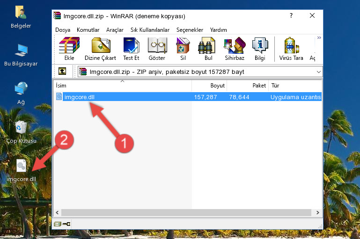This screenshot has width=360, height=239.
Task: Select the Bu Bilgisayar desktop icon
Action: (x=21, y=55)
